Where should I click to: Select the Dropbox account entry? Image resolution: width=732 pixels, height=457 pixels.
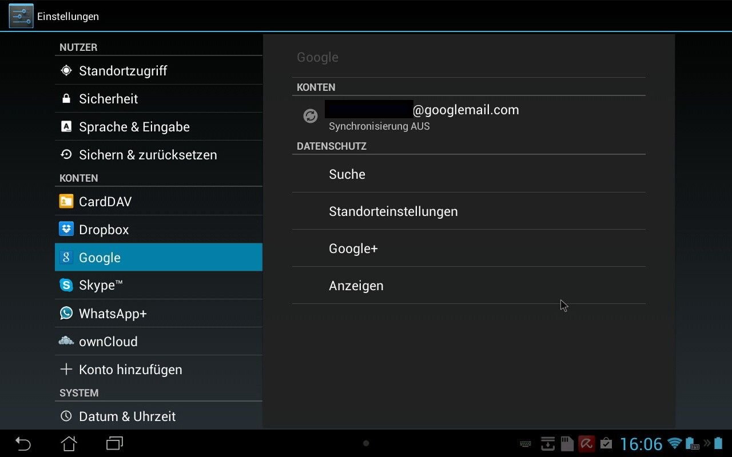158,230
